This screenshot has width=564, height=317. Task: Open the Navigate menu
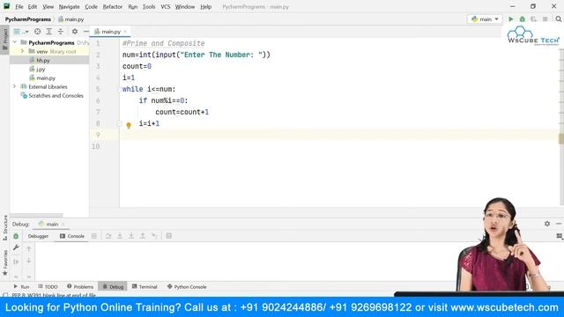(x=69, y=7)
